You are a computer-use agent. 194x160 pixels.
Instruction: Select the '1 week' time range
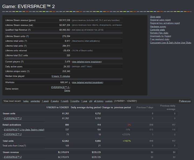click(45, 101)
